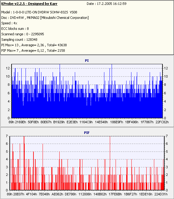Click PI x-axis label 2169Eh

tap(20, 122)
